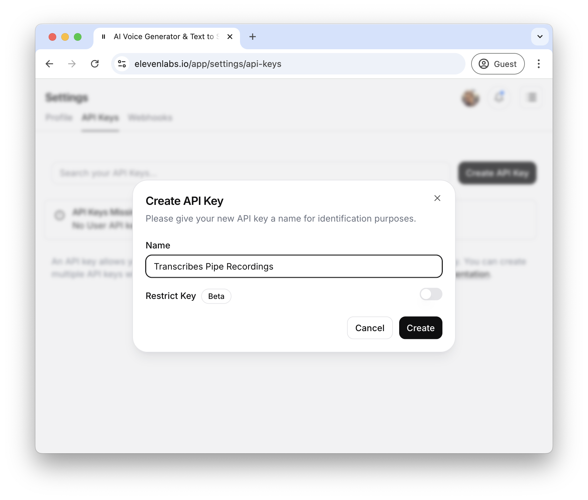Open the notifications icon with blue badge
The width and height of the screenshot is (588, 500).
[499, 98]
